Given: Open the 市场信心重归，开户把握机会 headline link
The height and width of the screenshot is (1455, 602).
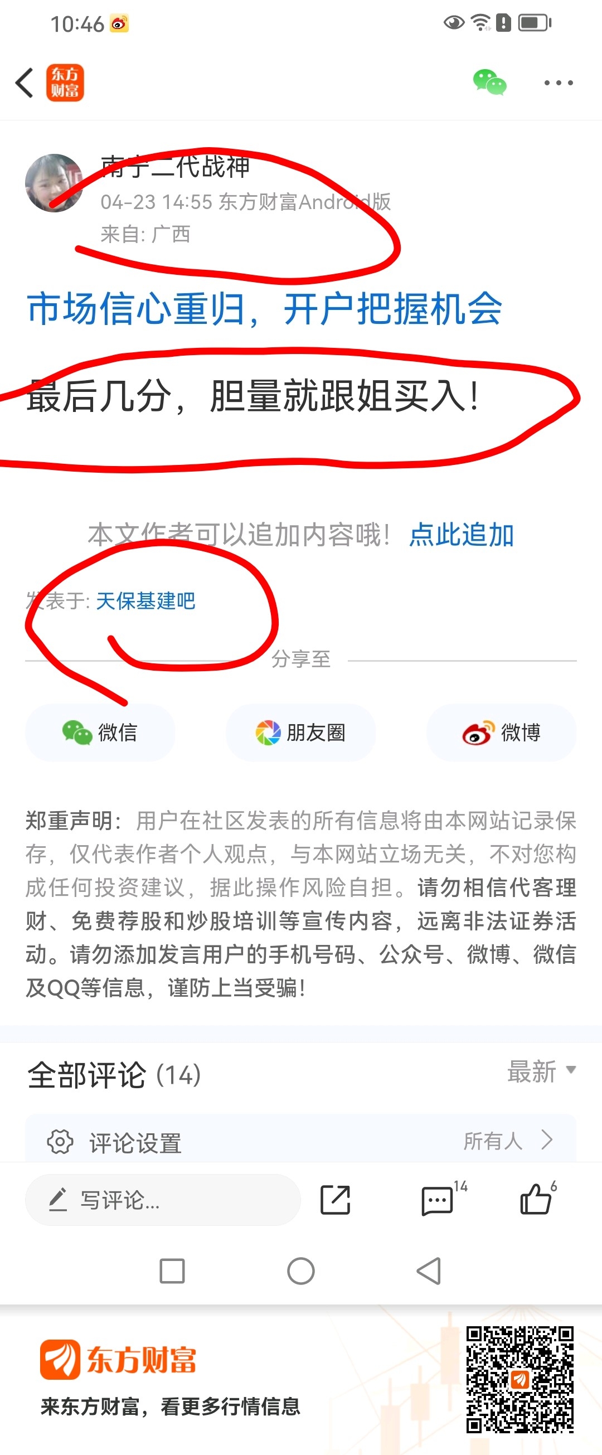Looking at the screenshot, I should [264, 309].
